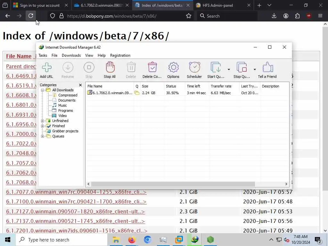Open Windows Start menu
Image resolution: width=328 pixels, height=246 pixels.
pos(8,240)
